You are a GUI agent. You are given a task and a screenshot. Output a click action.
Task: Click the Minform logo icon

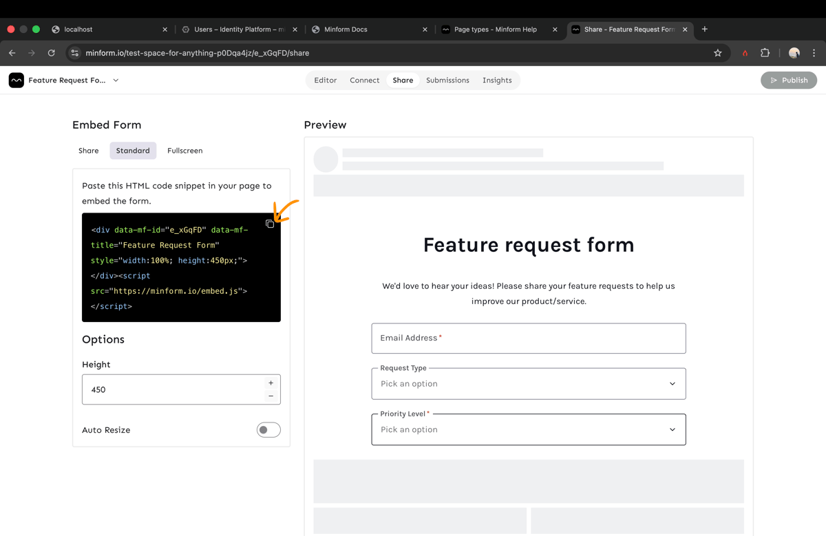17,81
